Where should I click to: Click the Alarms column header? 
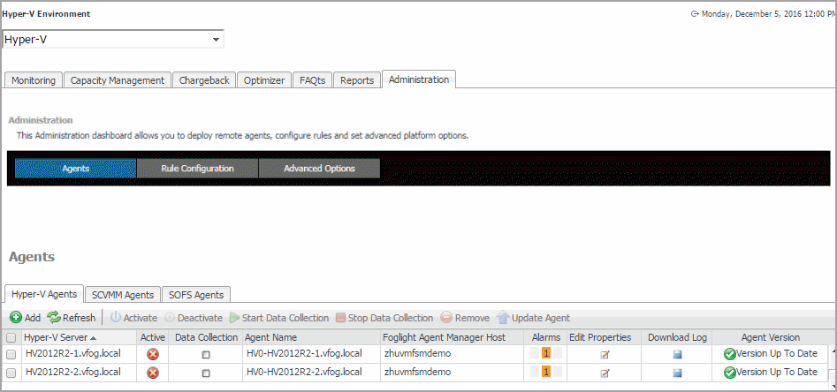(546, 337)
